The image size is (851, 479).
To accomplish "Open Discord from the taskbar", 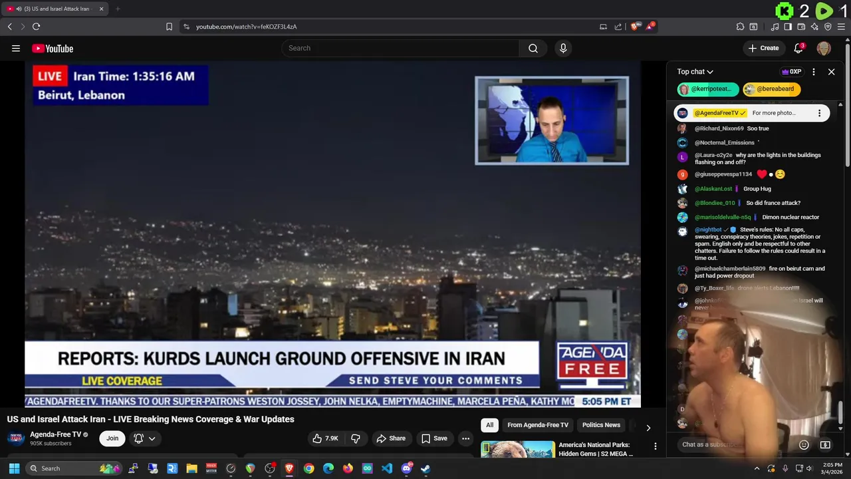I will pos(406,468).
